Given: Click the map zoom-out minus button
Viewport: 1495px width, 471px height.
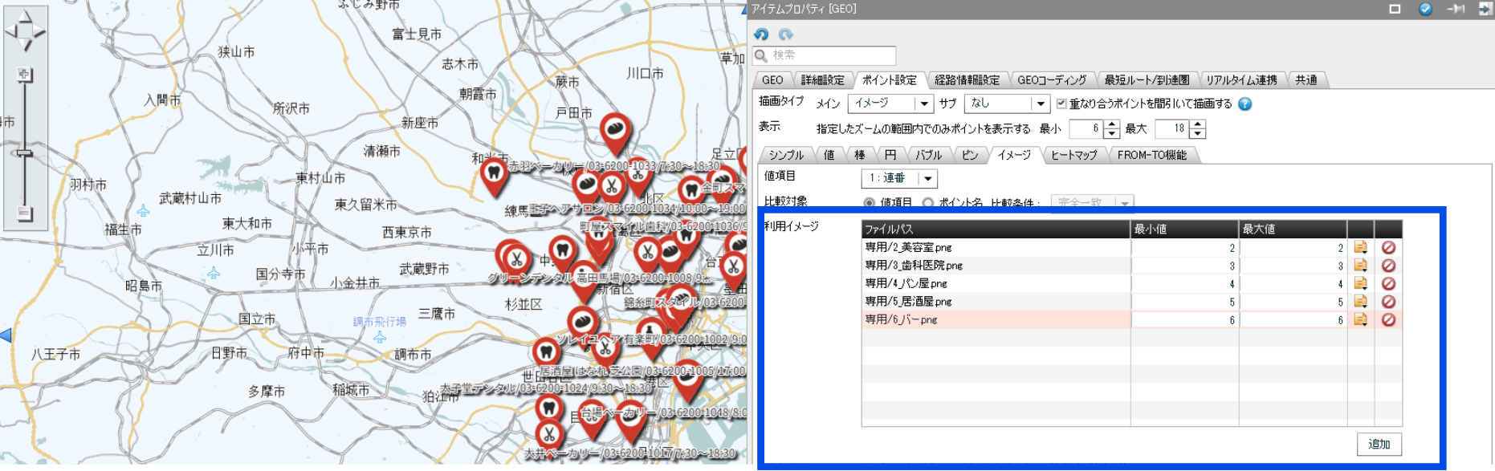Looking at the screenshot, I should [25, 213].
